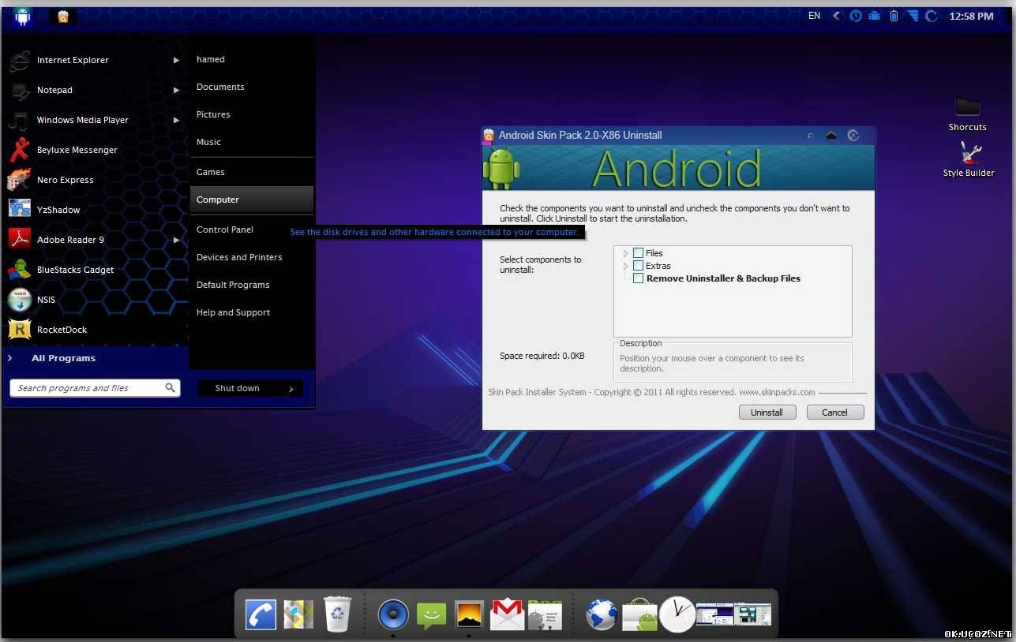Launch Nero Express
1016x642 pixels.
[96, 180]
